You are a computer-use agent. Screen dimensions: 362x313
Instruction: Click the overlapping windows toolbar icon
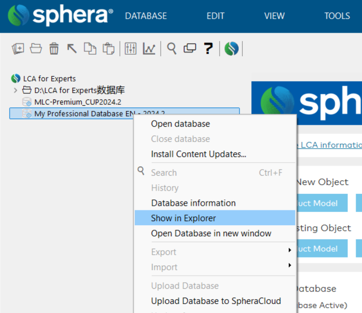coord(190,48)
